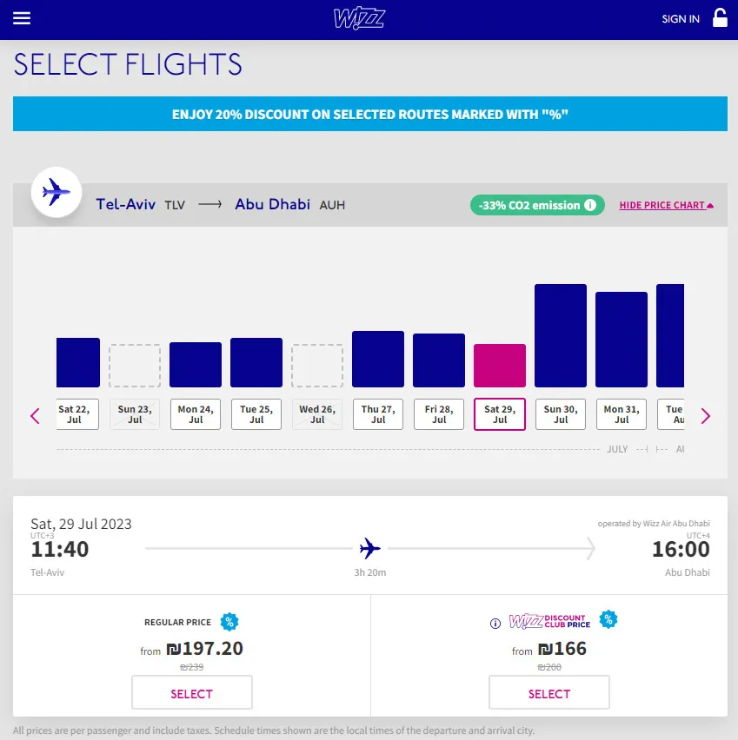Viewport: 738px width, 740px height.
Task: Switch to Sun 23 Jul date option
Action: tap(134, 414)
